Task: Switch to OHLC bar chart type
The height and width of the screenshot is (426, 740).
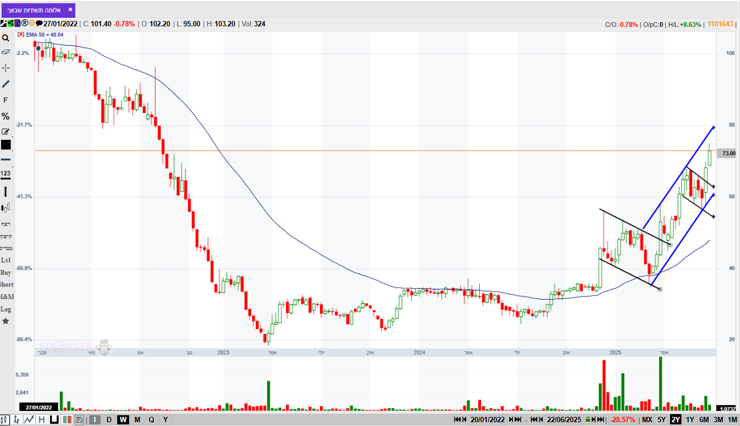Action: [17, 420]
